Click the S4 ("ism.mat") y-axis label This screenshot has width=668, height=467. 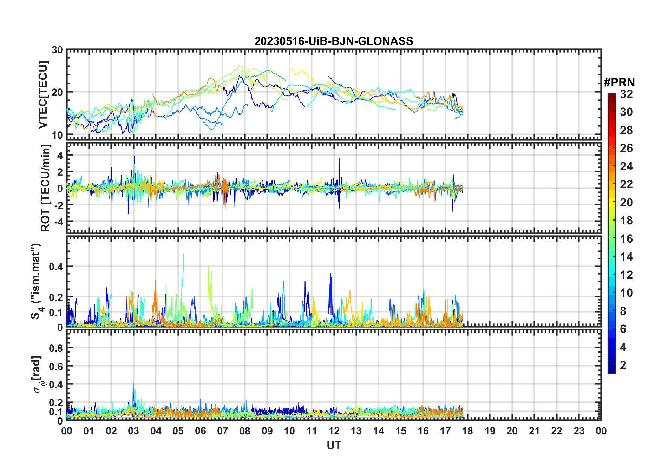[x=36, y=281]
